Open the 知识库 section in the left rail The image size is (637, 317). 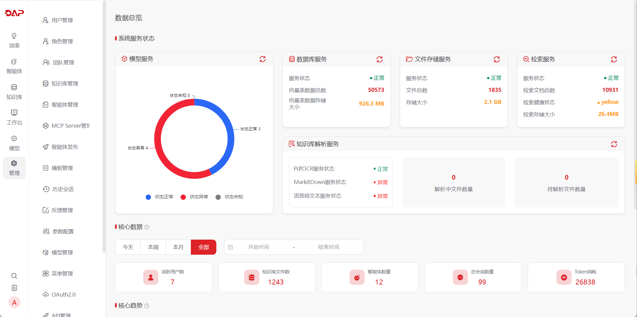(x=14, y=92)
